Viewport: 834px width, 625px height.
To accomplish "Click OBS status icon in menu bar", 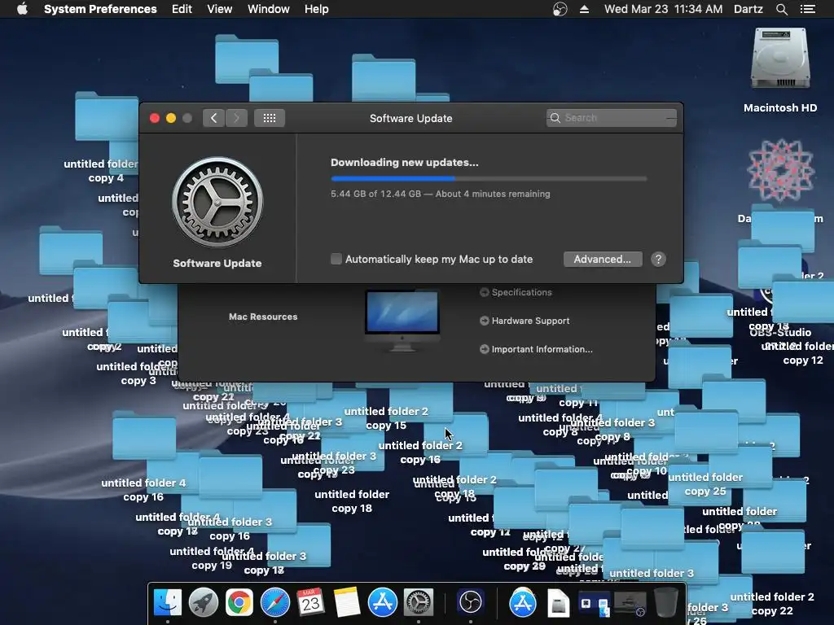I will coord(560,9).
